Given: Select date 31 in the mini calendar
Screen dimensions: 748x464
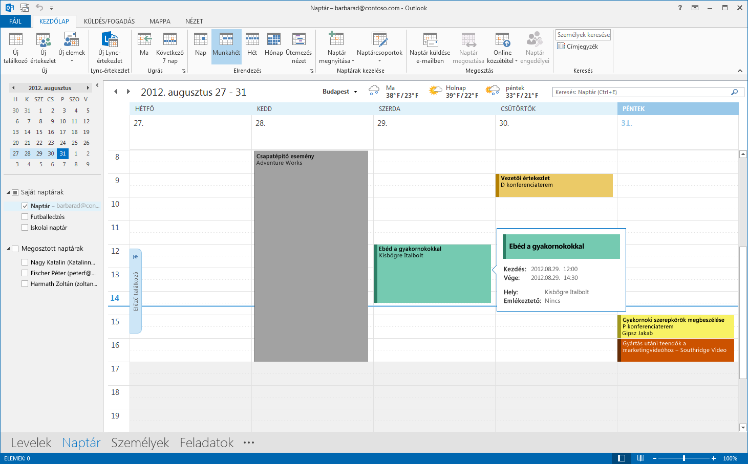Looking at the screenshot, I should [62, 153].
